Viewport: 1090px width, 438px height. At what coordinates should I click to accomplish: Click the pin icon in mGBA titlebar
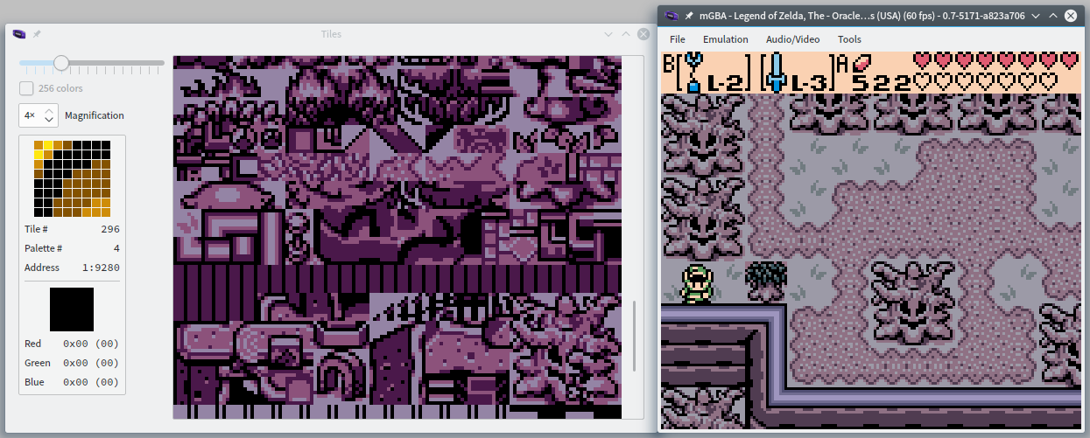[x=689, y=15]
